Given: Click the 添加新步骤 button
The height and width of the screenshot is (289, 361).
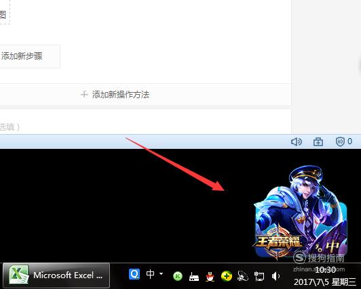Looking at the screenshot, I should click(29, 56).
